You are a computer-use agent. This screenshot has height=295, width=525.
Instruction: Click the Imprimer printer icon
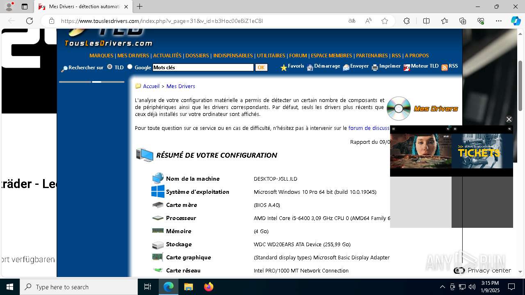click(x=375, y=68)
